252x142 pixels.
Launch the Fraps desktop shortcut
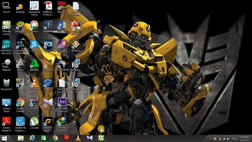20,85
